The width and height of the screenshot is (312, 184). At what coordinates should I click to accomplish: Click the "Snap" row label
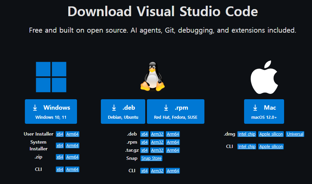pos(132,158)
